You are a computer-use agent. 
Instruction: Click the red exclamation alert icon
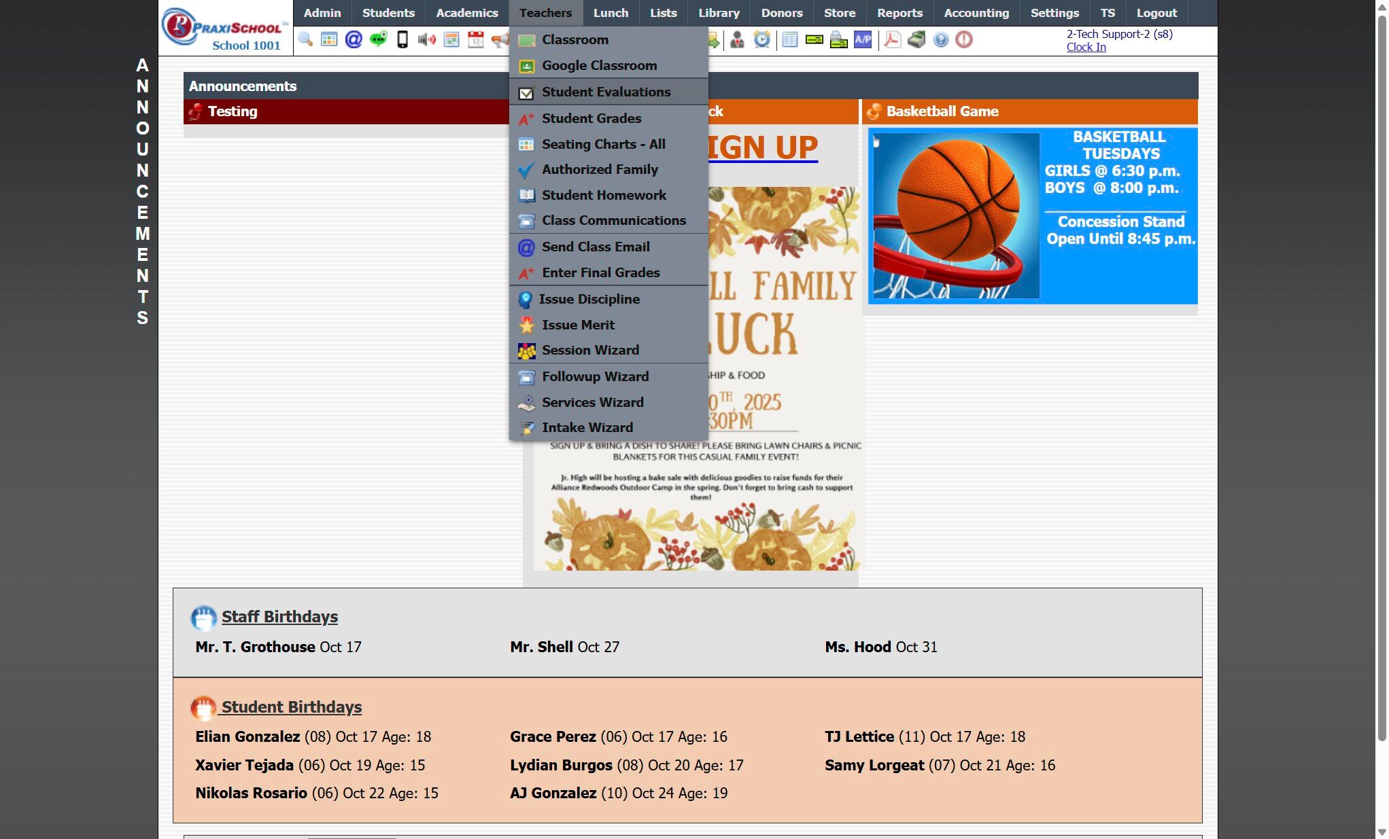pos(963,40)
